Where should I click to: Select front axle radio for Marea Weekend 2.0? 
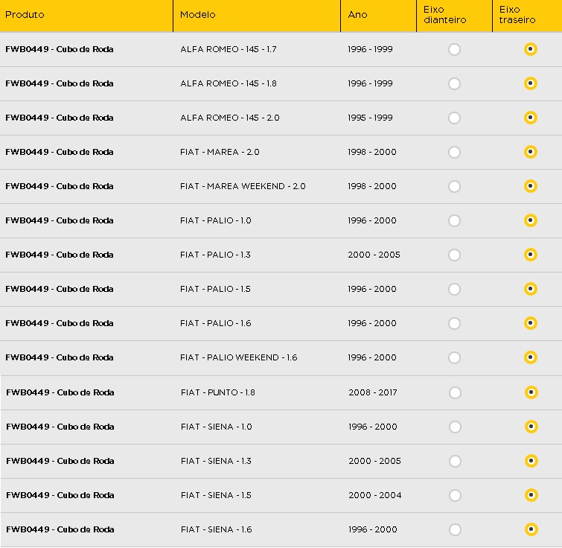[x=454, y=186]
